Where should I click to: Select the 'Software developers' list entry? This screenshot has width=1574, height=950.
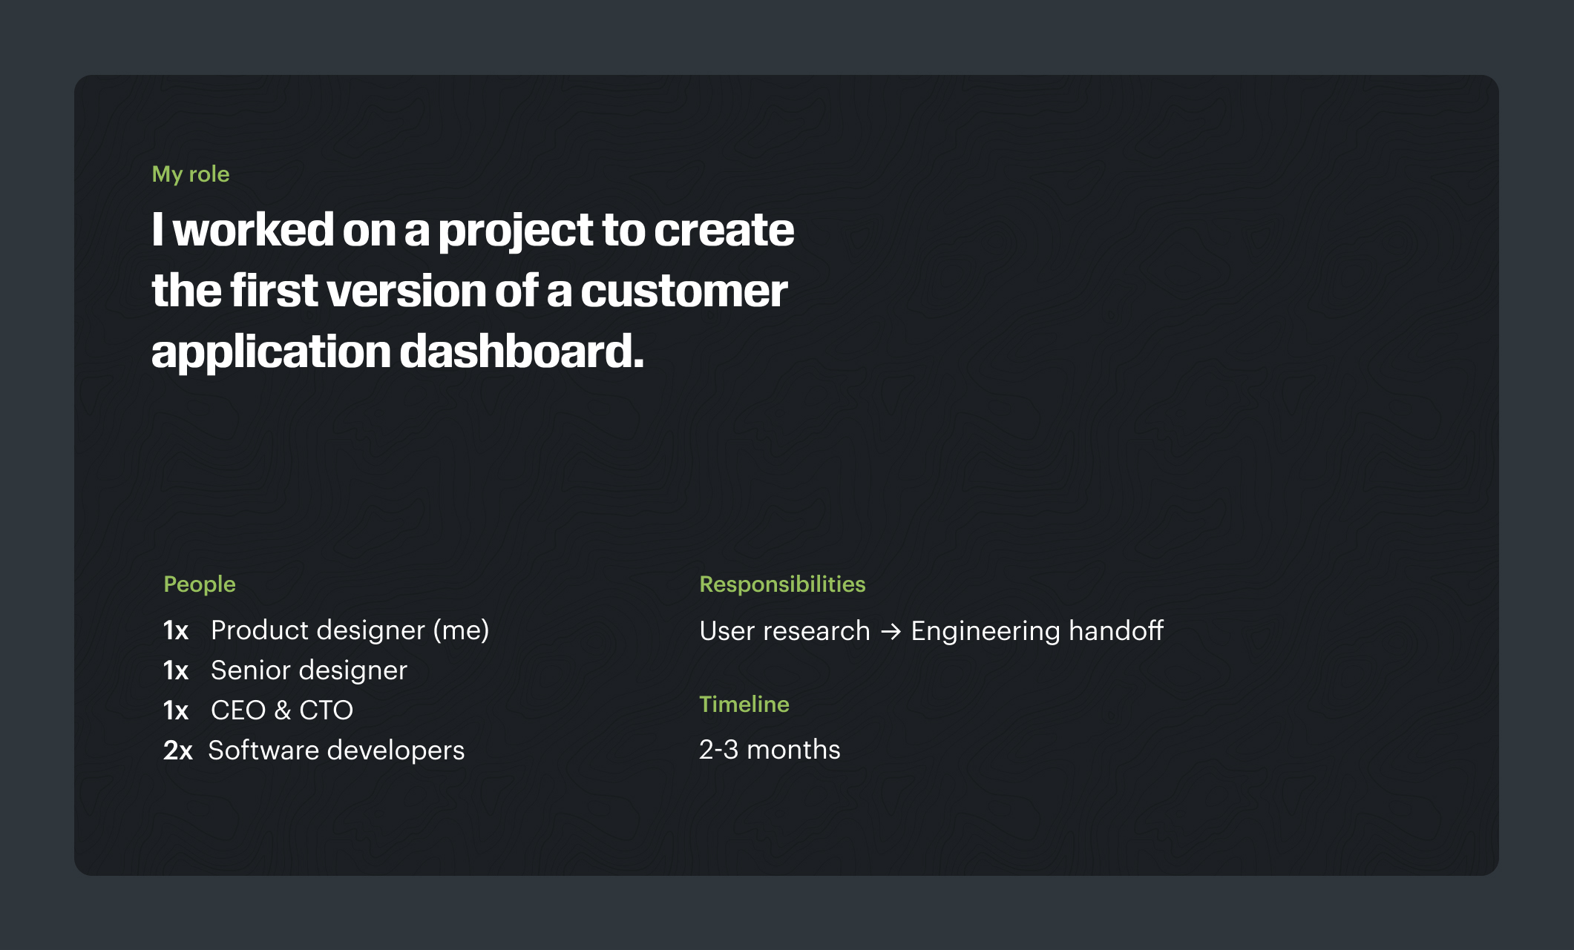click(x=336, y=751)
